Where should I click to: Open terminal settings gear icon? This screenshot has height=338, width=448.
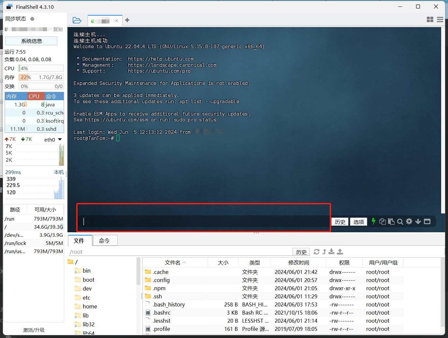409,221
